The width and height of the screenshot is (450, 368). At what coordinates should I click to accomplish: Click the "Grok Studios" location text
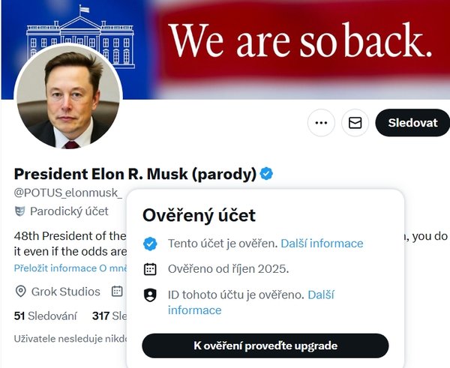tap(65, 292)
